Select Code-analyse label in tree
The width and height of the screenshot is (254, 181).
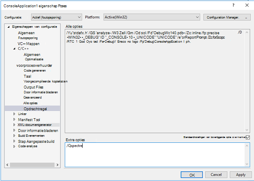click(27, 146)
